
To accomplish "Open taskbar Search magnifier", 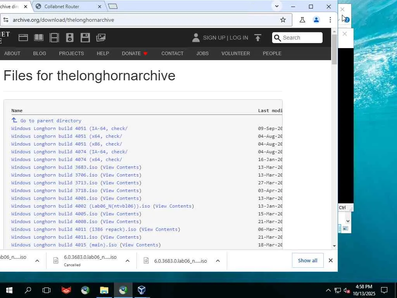I will pos(28,290).
